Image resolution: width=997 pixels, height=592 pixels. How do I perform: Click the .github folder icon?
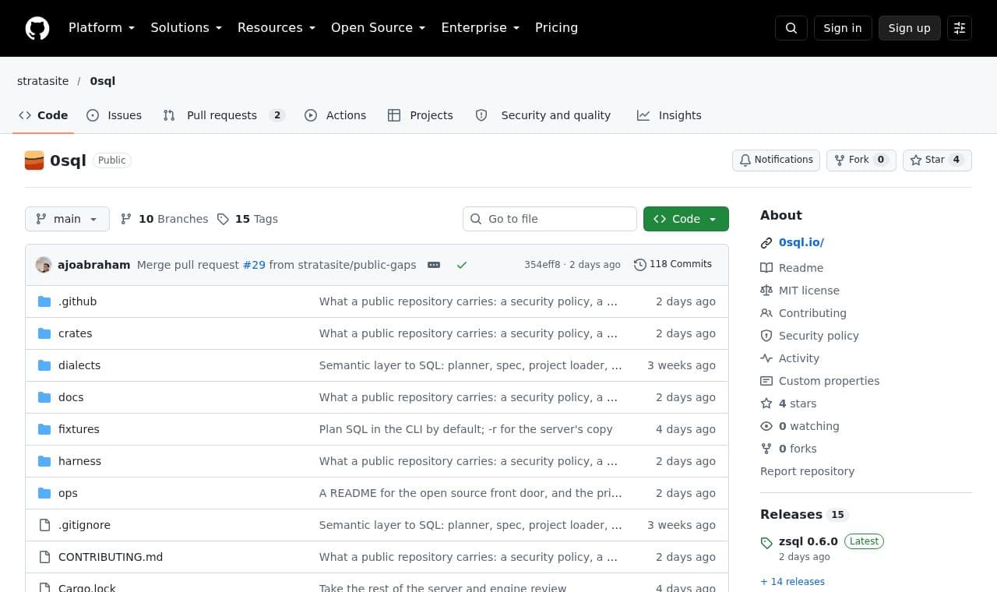pyautogui.click(x=44, y=301)
